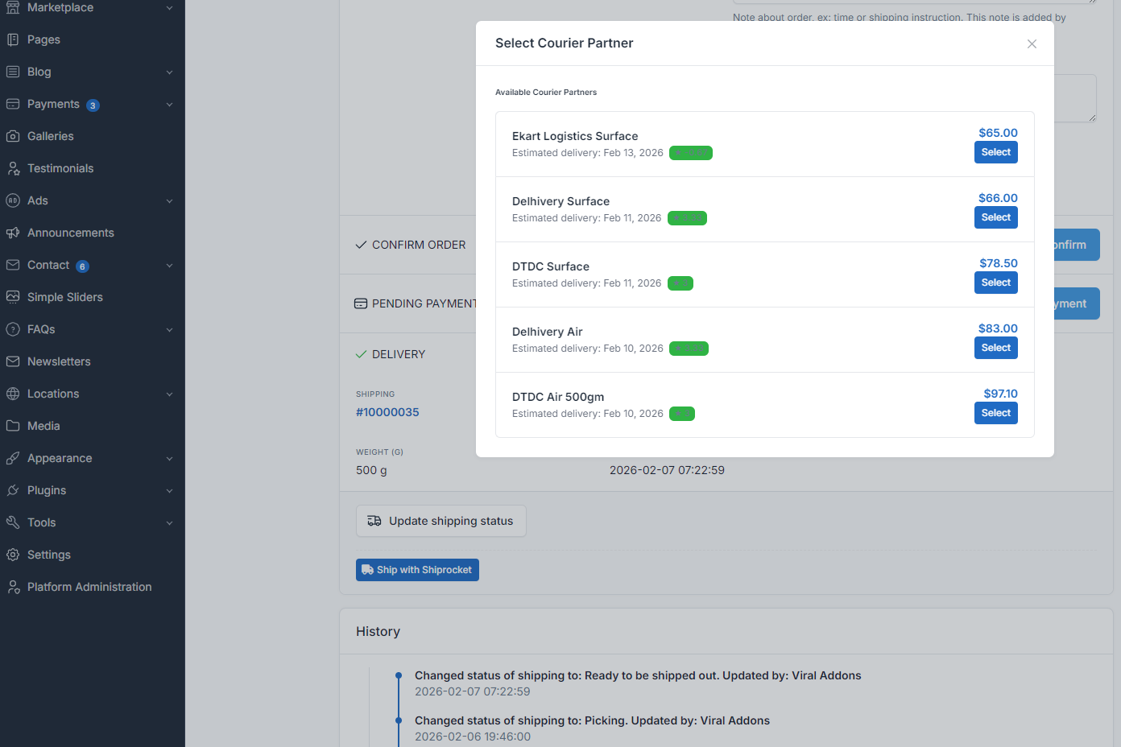Click the Settings gear icon

[x=13, y=555]
